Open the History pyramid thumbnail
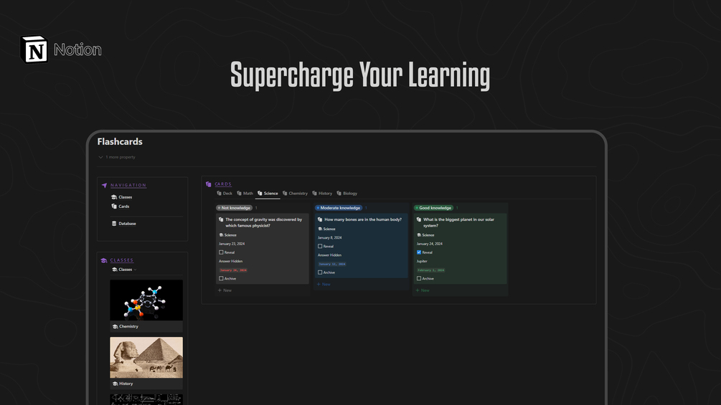Viewport: 721px width, 405px height. 146,358
